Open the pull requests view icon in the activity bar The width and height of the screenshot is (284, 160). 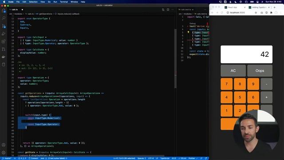point(4,49)
